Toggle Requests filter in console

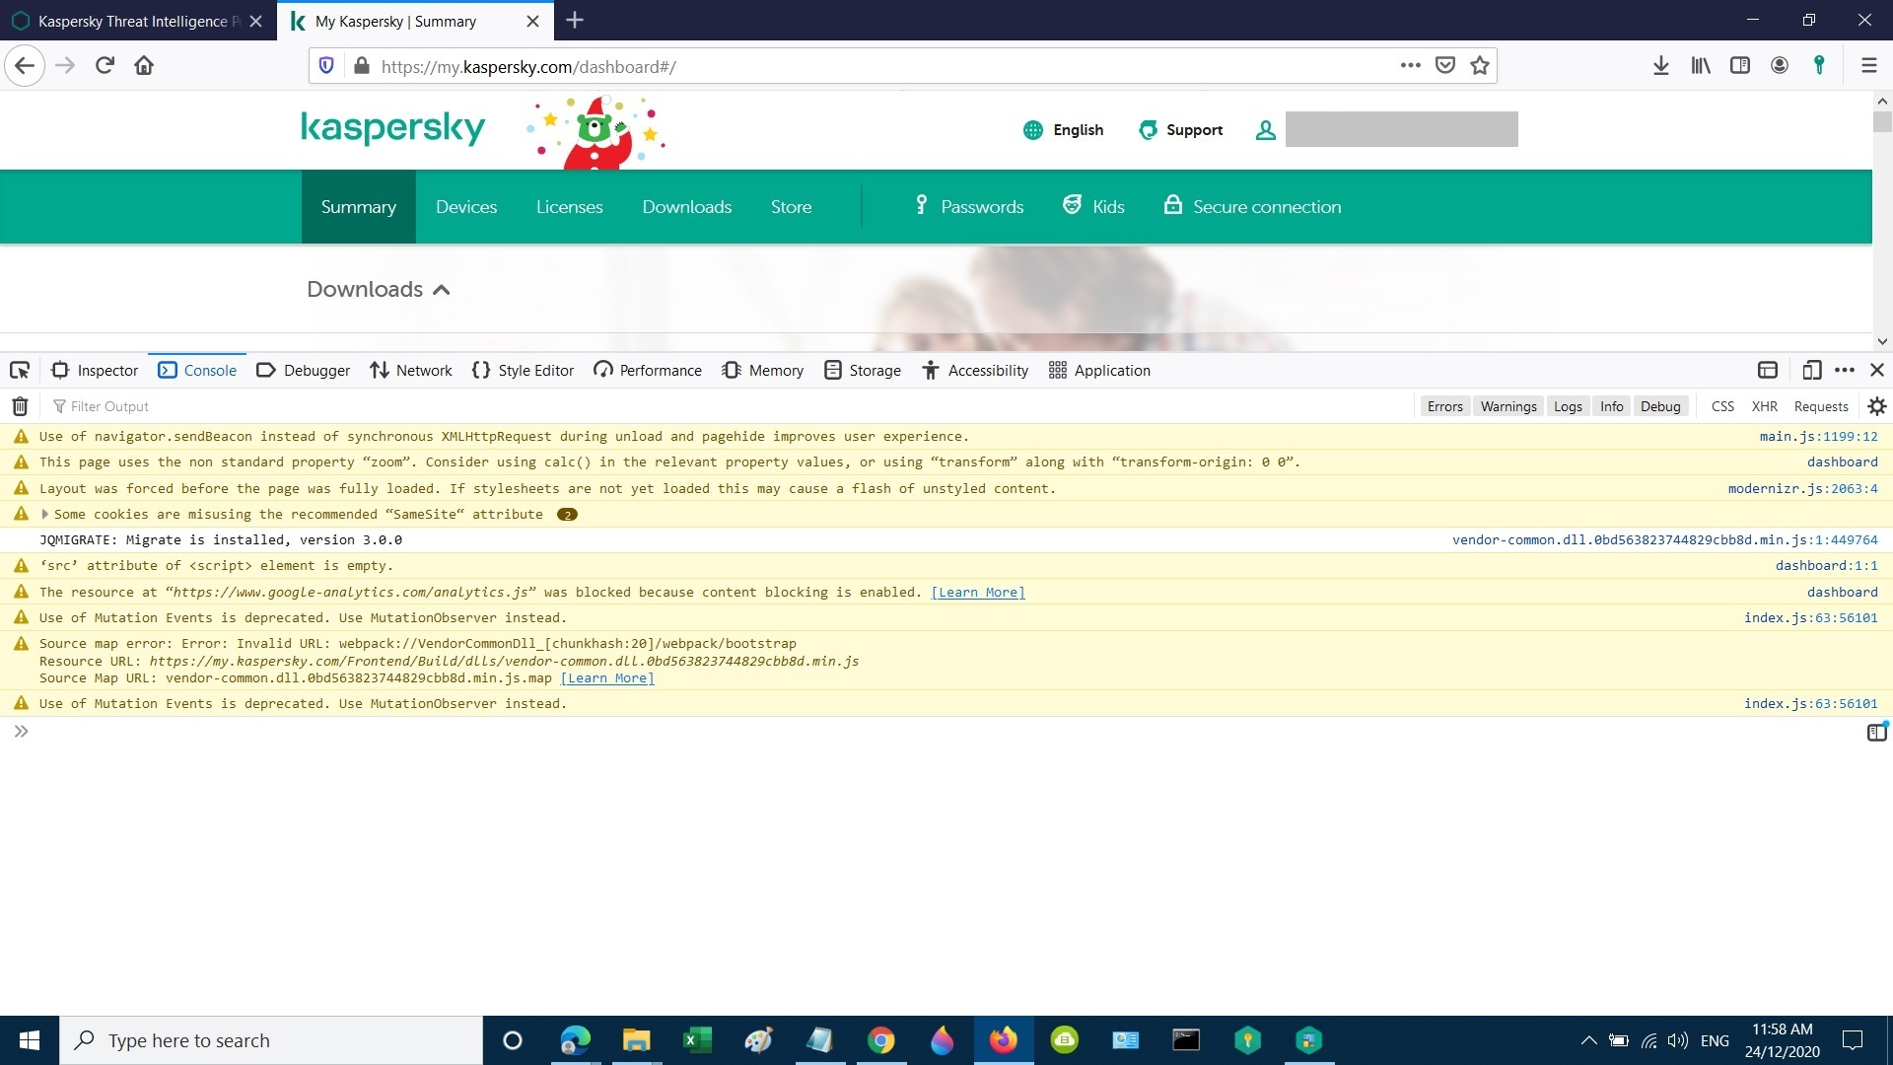tap(1820, 406)
